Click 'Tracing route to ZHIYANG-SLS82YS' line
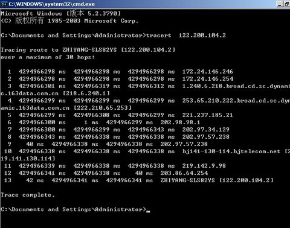 [88, 50]
